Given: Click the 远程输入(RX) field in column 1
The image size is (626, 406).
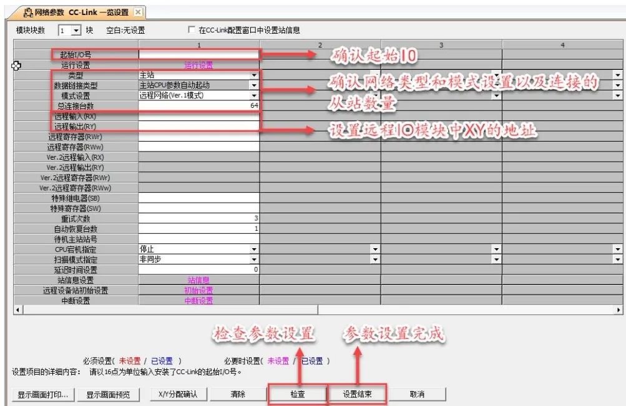Looking at the screenshot, I should tap(199, 116).
